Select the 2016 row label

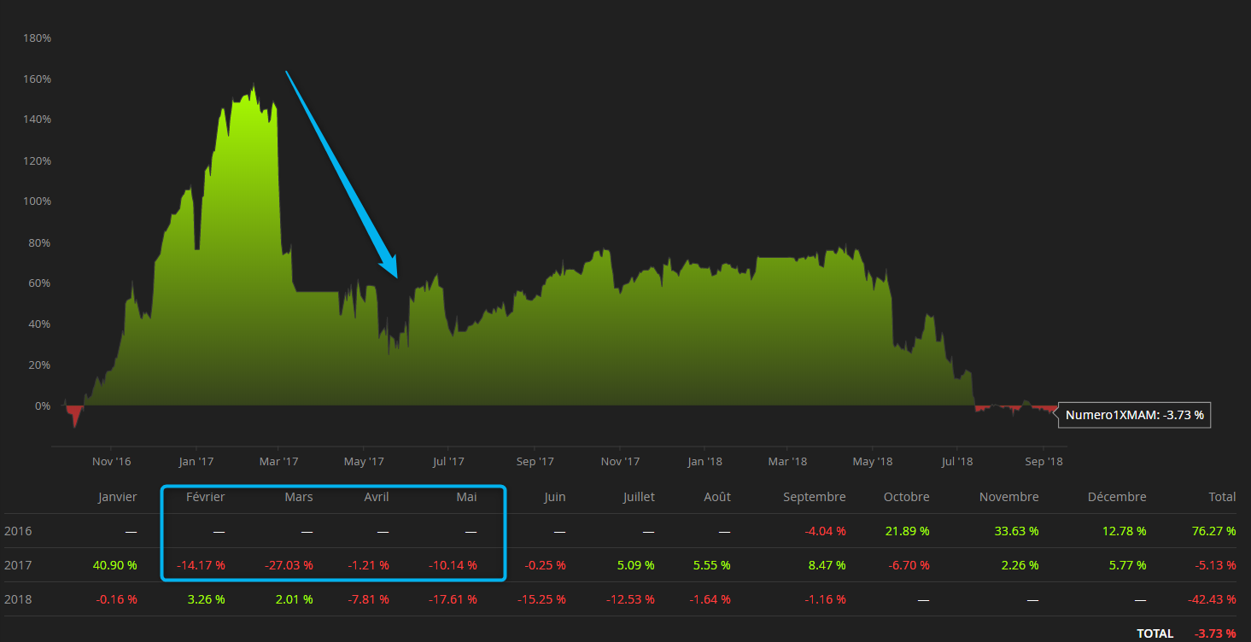point(18,531)
